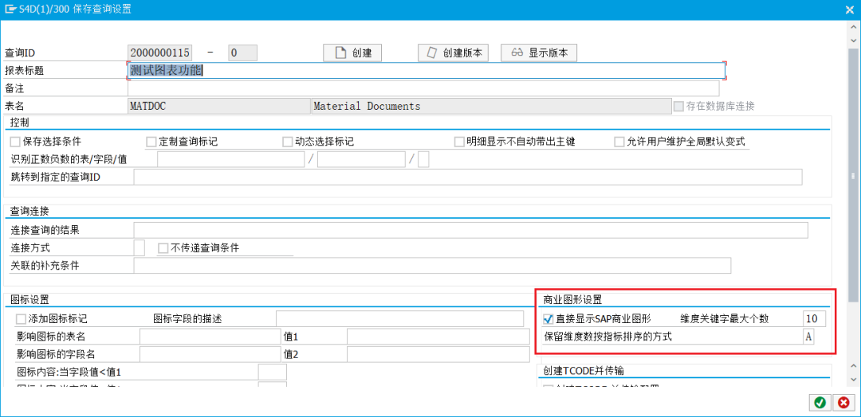861x417 pixels.
Task: Enable 允许用户维护全局默认变式 checkbox
Action: click(619, 142)
